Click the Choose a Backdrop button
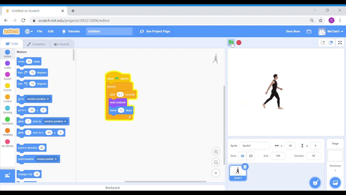This screenshot has width=346, height=195. pos(335,183)
